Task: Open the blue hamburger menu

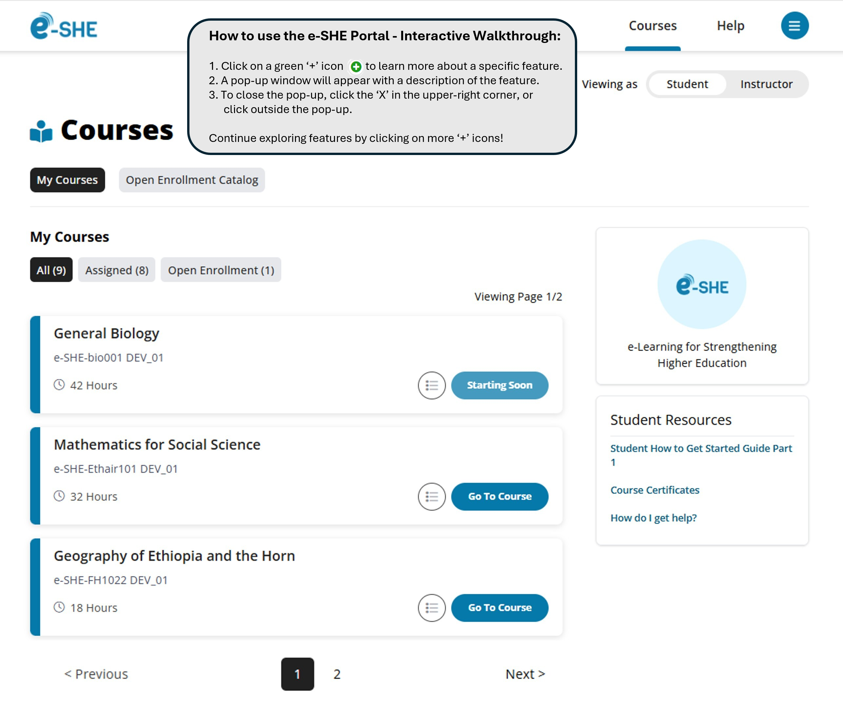Action: [x=794, y=26]
